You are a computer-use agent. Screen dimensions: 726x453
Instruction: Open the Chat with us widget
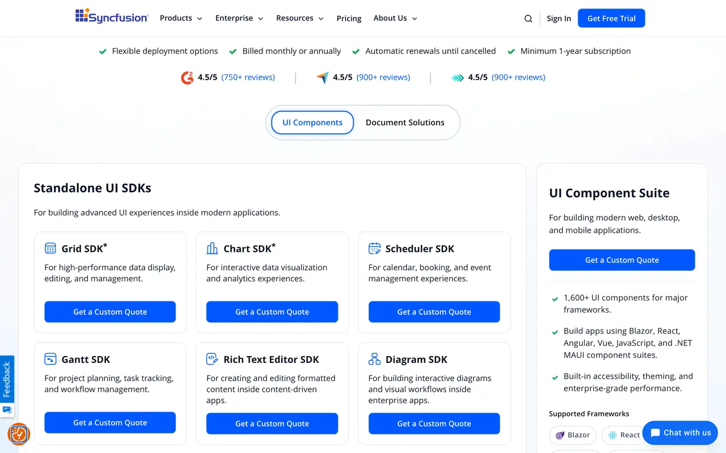click(x=680, y=433)
